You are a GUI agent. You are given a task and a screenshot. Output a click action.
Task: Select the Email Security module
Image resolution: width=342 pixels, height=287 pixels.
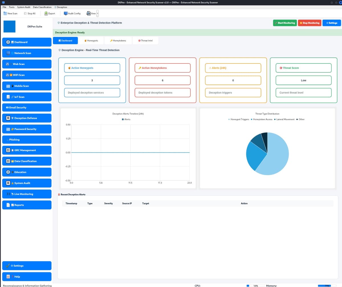click(27, 107)
